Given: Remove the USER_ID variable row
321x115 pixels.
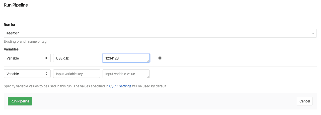Looking at the screenshot, I should point(160,58).
